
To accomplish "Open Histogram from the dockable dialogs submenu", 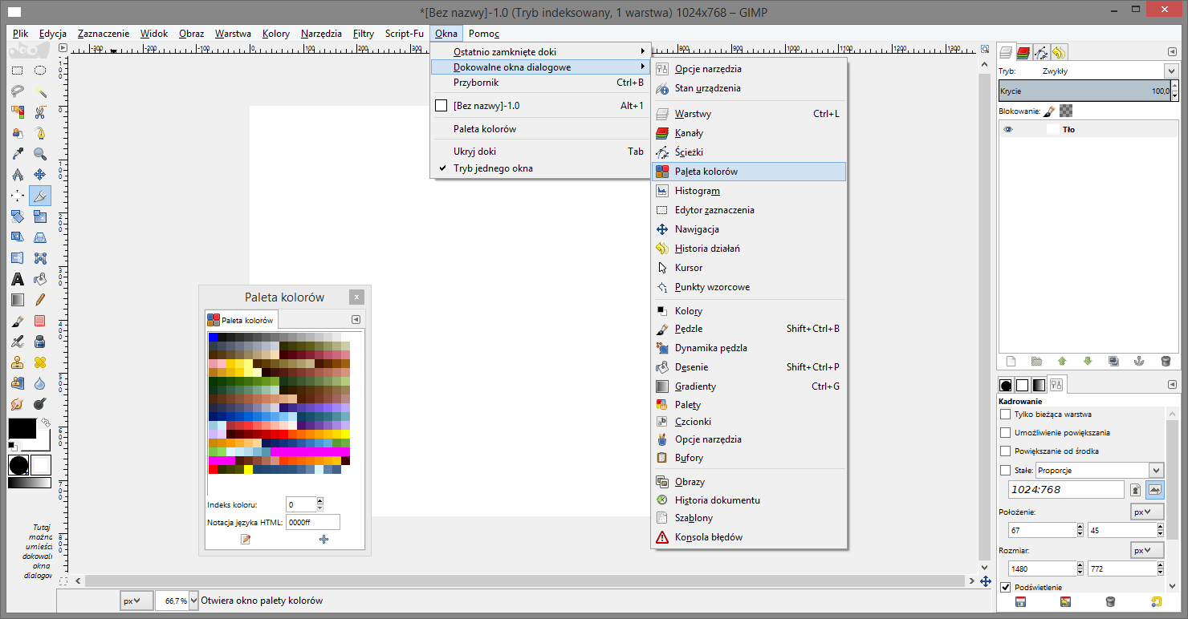I will coord(697,191).
